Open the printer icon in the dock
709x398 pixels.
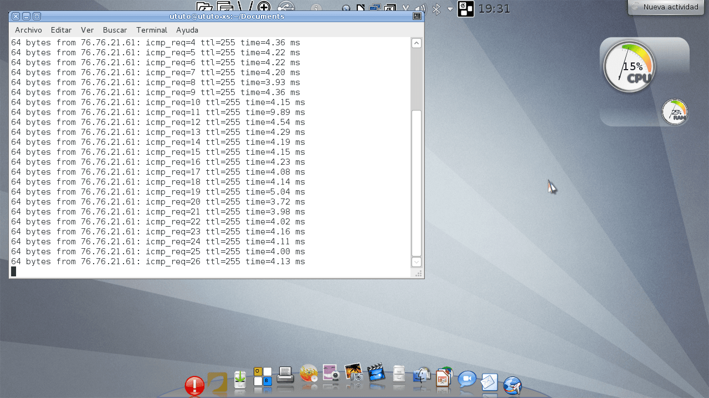[285, 376]
